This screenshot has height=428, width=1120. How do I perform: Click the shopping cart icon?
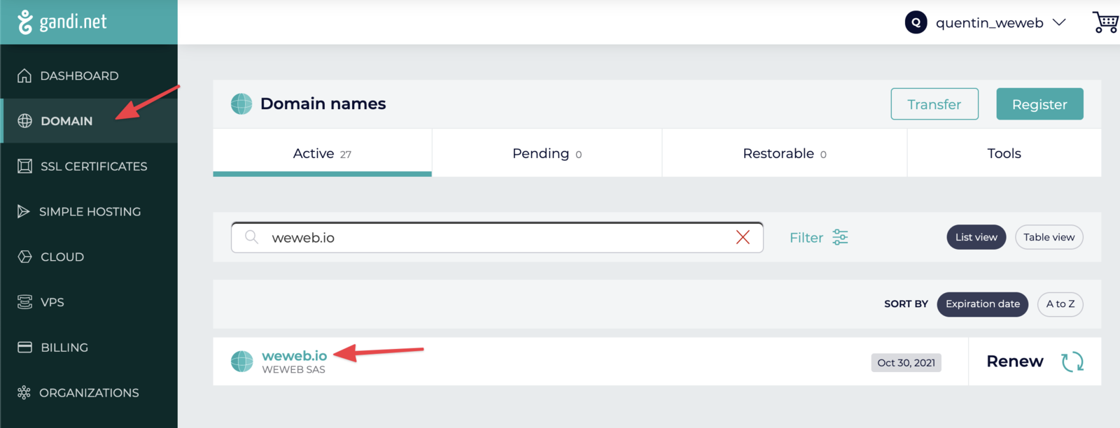point(1105,22)
